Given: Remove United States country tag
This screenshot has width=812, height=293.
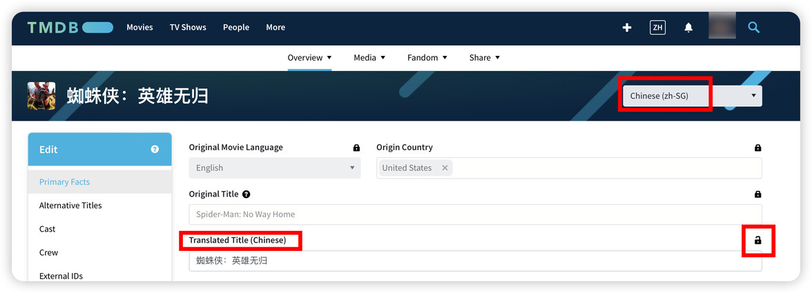Looking at the screenshot, I should click(445, 168).
